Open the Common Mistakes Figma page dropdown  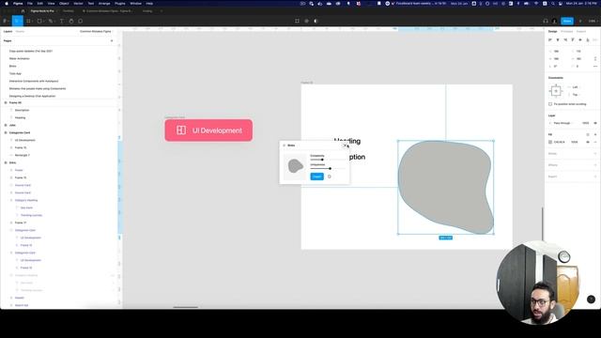[x=96, y=31]
